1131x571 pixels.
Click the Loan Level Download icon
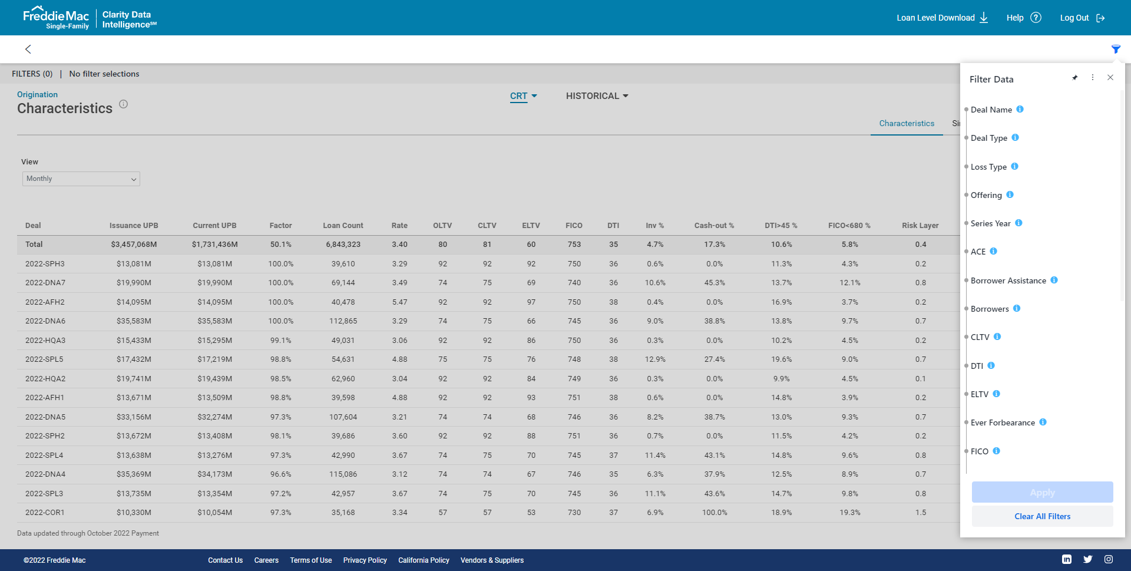click(984, 18)
